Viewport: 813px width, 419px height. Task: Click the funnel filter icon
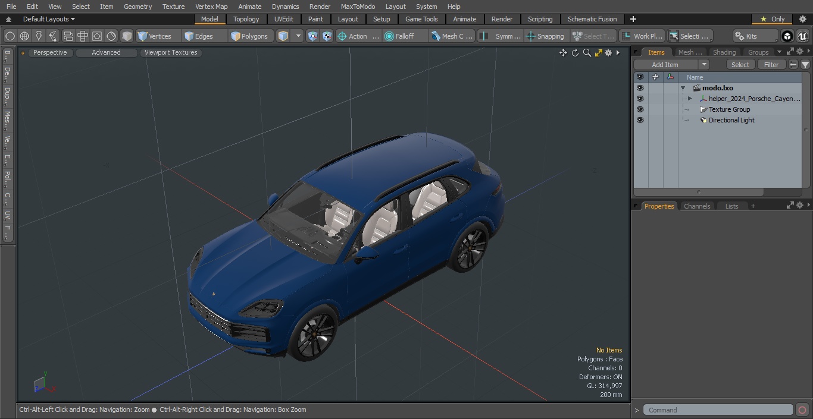click(805, 65)
